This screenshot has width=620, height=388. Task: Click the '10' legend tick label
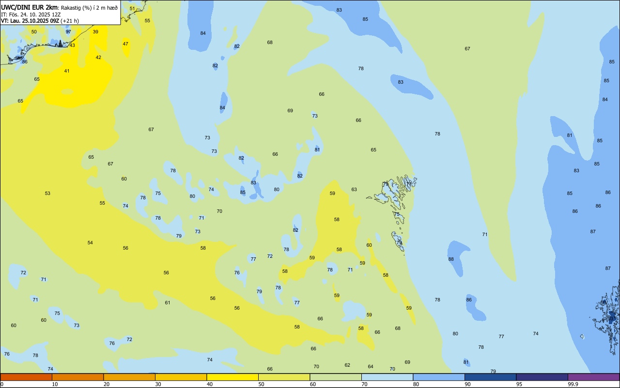point(55,384)
